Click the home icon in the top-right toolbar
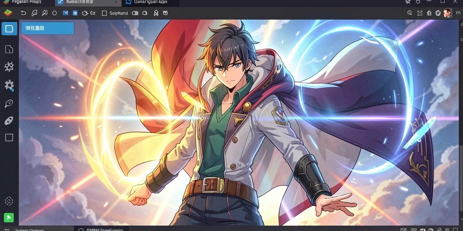The image size is (463, 231). (x=429, y=13)
